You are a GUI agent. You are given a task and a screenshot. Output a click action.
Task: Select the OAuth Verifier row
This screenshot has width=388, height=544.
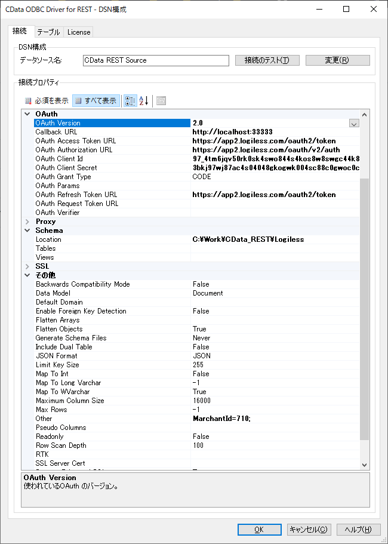tap(197, 213)
